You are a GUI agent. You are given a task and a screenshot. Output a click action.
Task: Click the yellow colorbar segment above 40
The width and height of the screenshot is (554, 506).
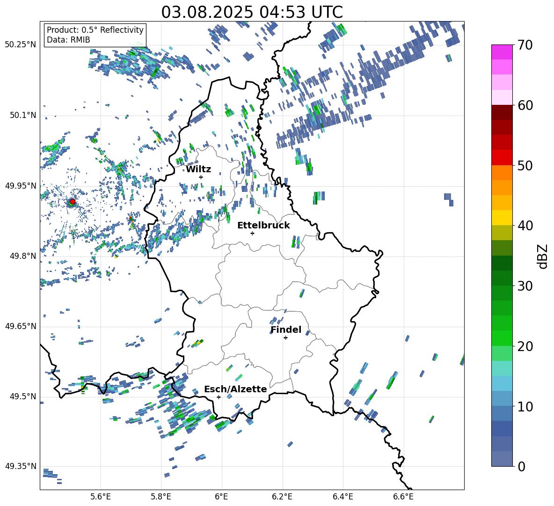(502, 217)
